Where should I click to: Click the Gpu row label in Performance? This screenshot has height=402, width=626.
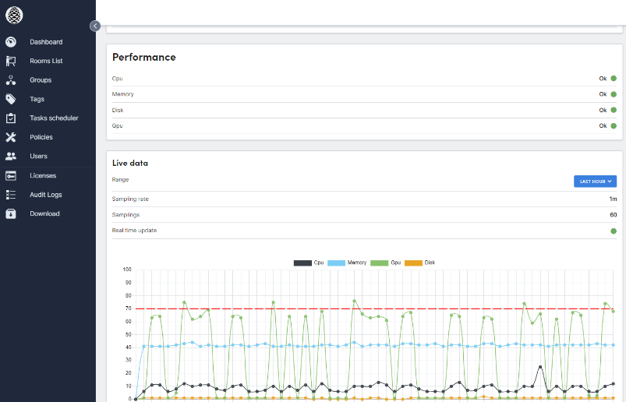pyautogui.click(x=117, y=126)
